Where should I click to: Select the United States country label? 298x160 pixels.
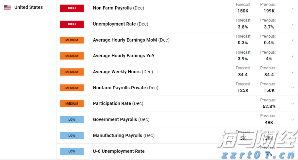coord(28,7)
